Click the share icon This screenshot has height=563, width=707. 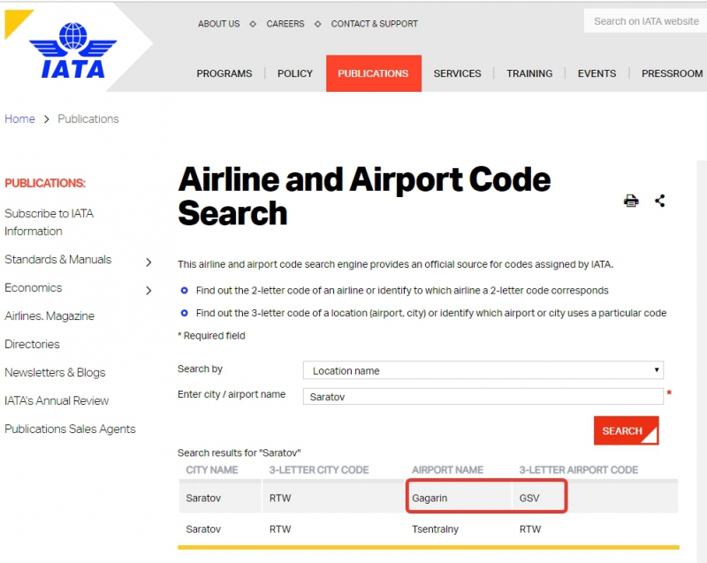click(660, 201)
